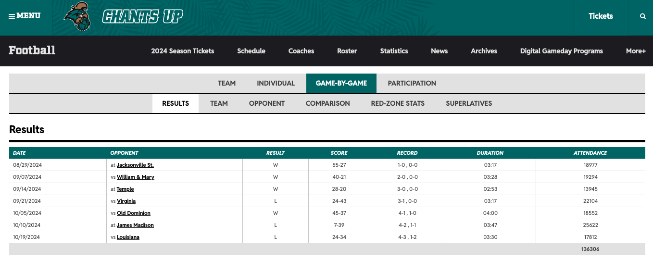The height and width of the screenshot is (262, 653).
Task: Expand the More+ navigation menu
Action: click(x=635, y=51)
